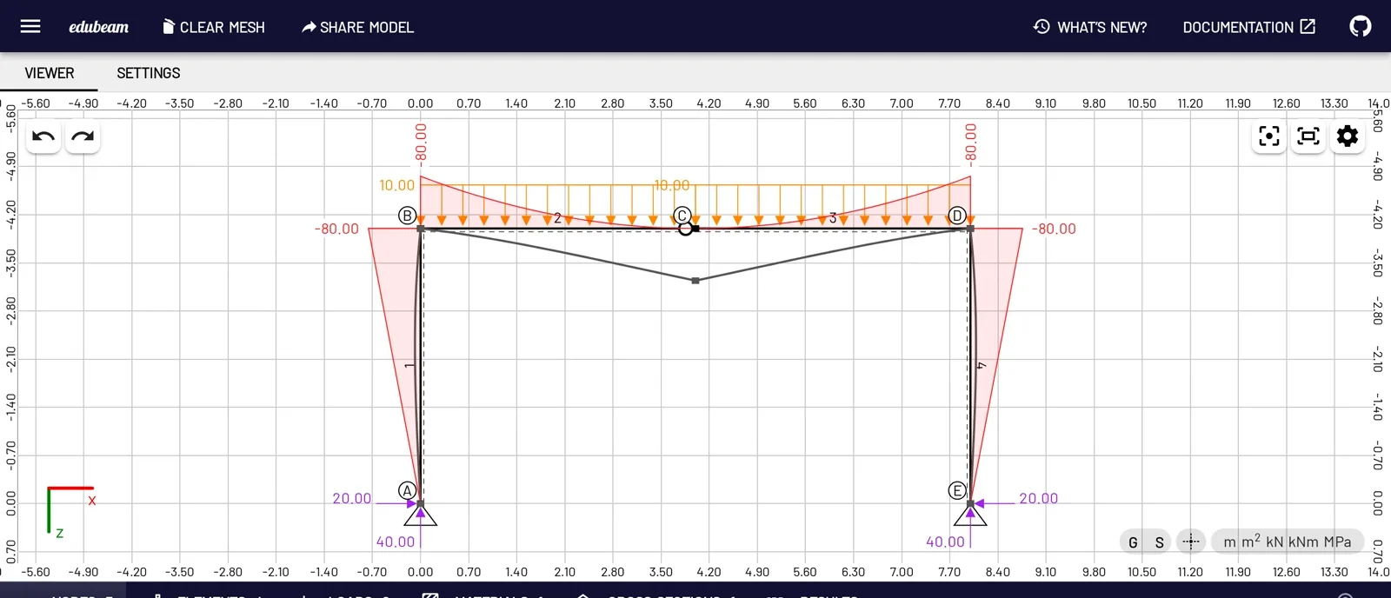Select element 1 label on the left column
Screen dimensions: 1391x598
(x=409, y=366)
